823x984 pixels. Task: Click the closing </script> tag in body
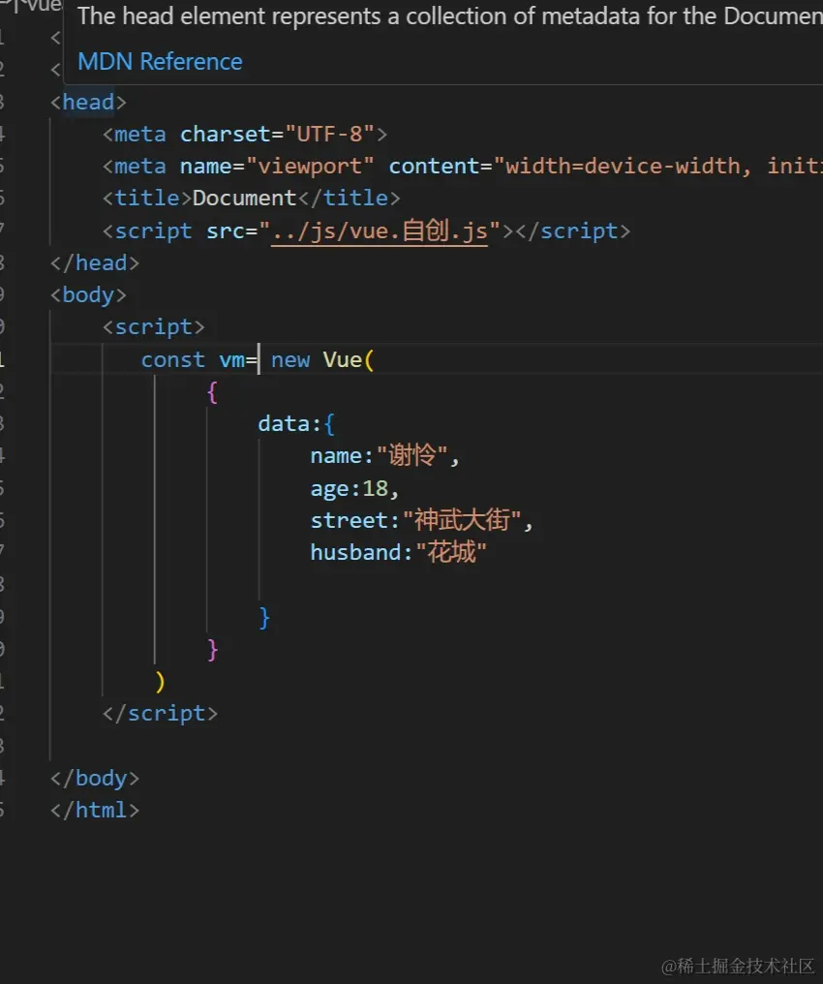pos(160,714)
